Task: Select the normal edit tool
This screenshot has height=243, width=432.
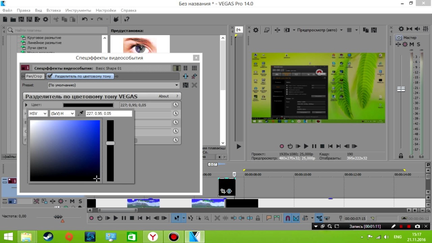Action: [177, 218]
